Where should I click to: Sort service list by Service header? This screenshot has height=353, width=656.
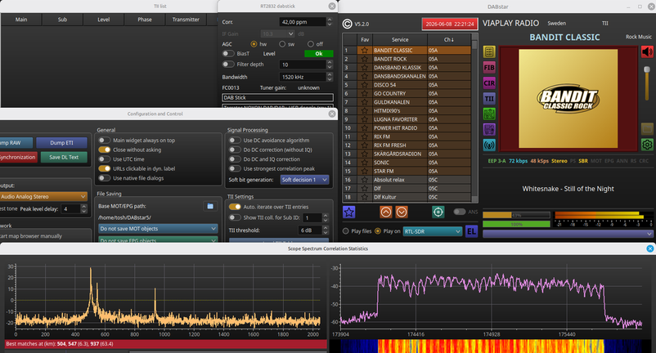pyautogui.click(x=399, y=40)
